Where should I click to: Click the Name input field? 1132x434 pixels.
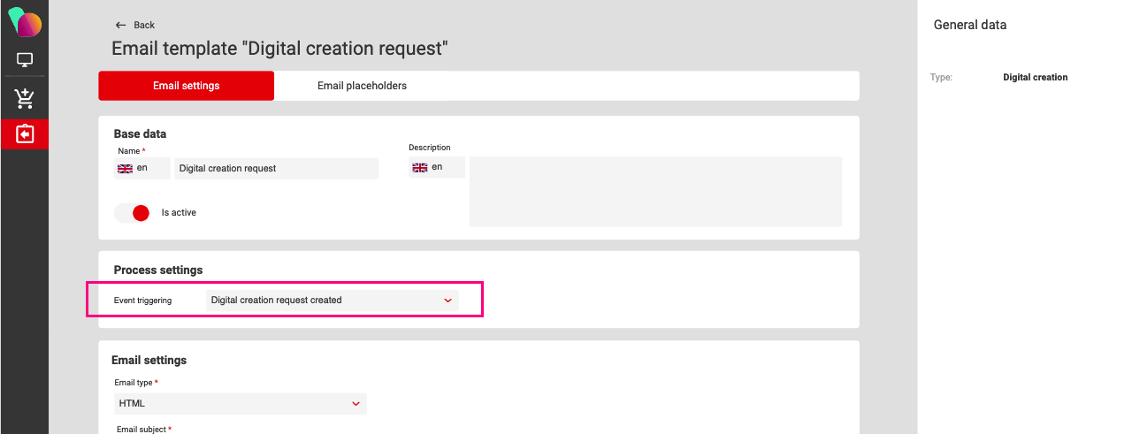click(276, 169)
